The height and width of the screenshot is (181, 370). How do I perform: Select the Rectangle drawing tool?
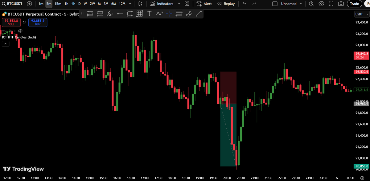tap(129, 14)
